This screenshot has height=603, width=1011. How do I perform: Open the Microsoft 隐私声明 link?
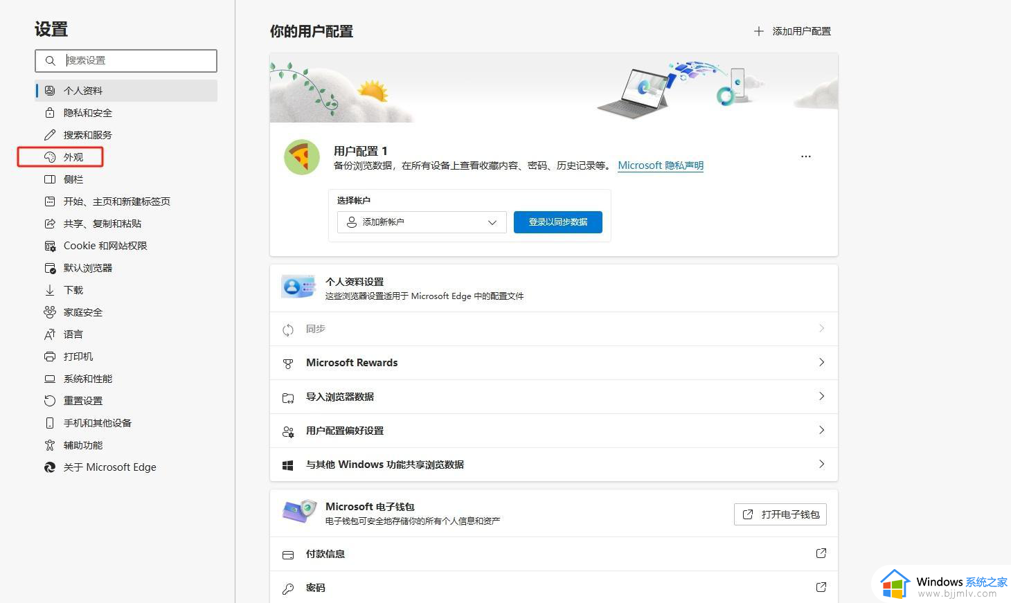click(661, 165)
